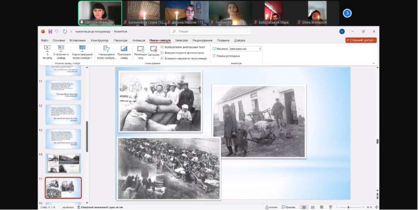Toggle Елементи керування мультимедіа checkbox
418x210 pixels.
(162, 58)
